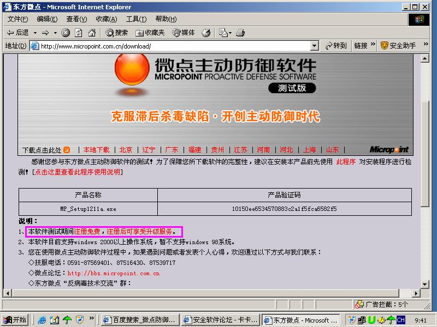Click the Forward arrow button
The image size is (437, 327).
45,33
